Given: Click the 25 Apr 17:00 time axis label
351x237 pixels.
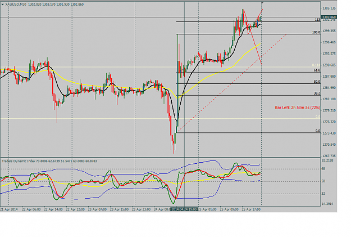Looking at the screenshot, I should tap(251, 209).
